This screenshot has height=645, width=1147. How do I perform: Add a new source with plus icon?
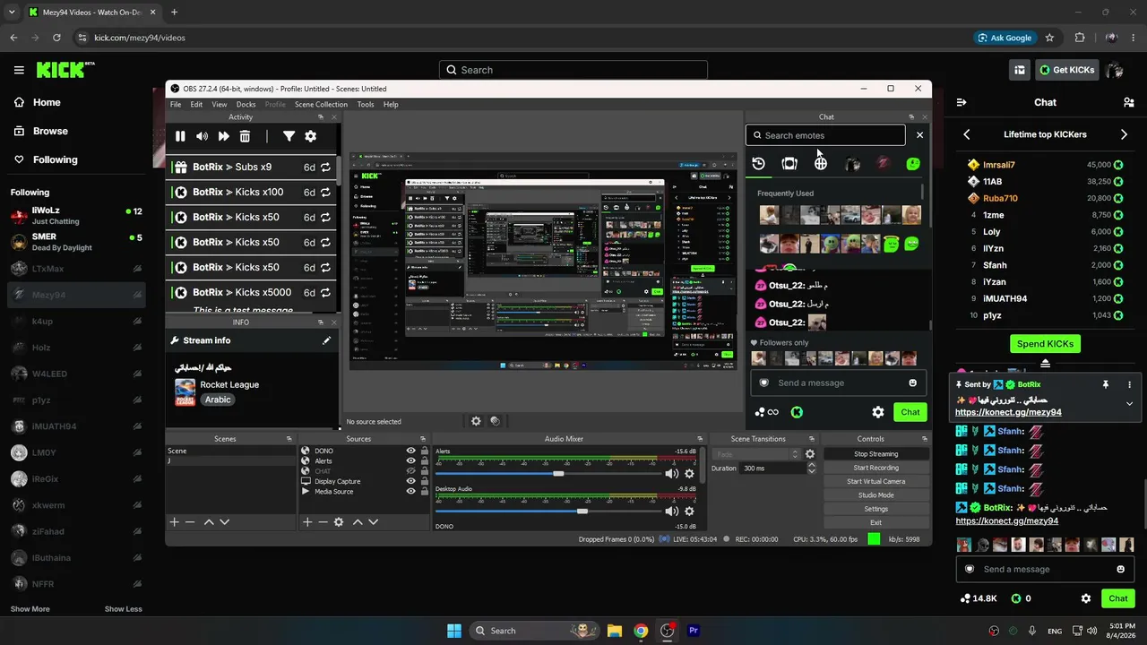307,521
